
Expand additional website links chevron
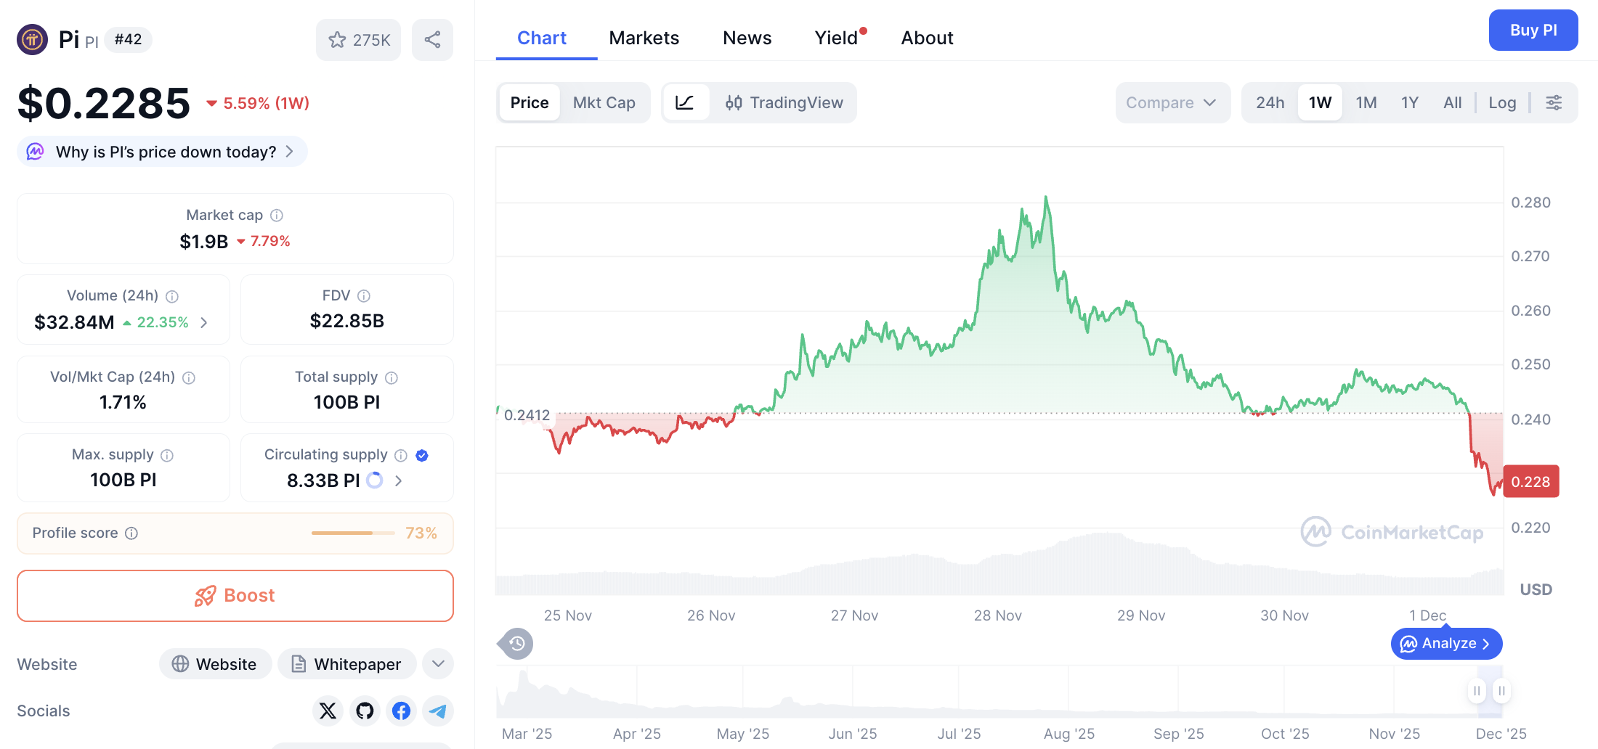[437, 663]
